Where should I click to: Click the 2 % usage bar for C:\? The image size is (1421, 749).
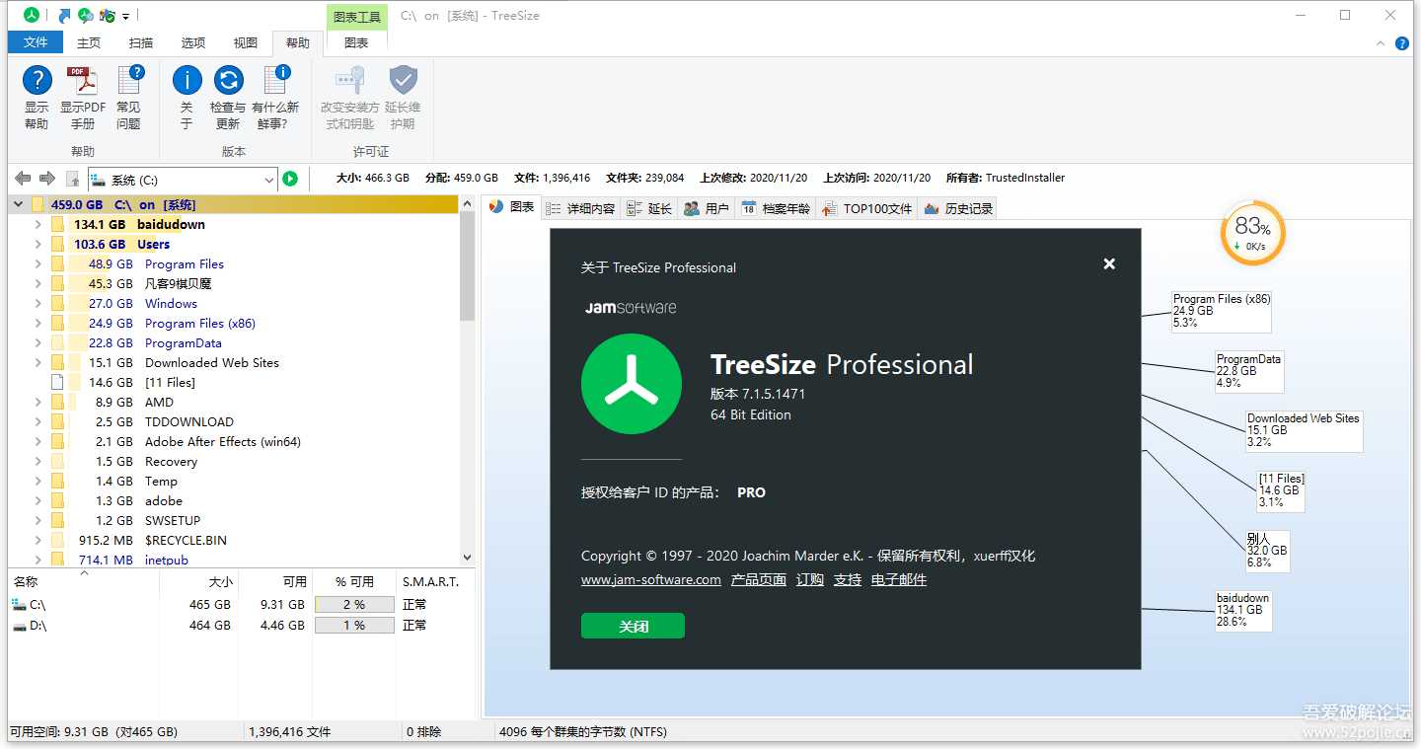[354, 604]
